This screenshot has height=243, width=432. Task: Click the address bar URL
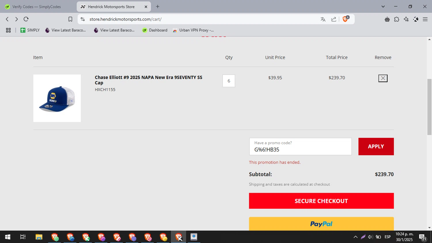click(126, 19)
